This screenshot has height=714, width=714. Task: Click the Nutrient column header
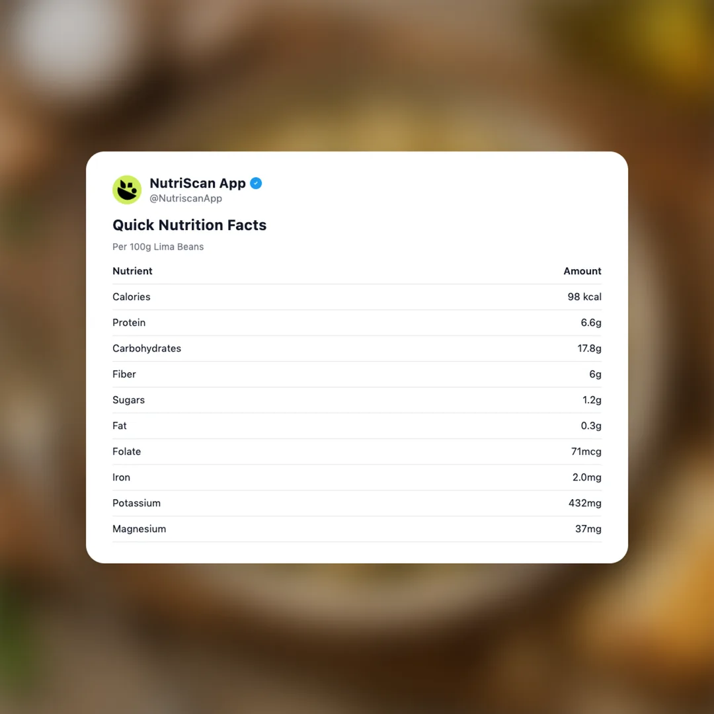tap(132, 271)
